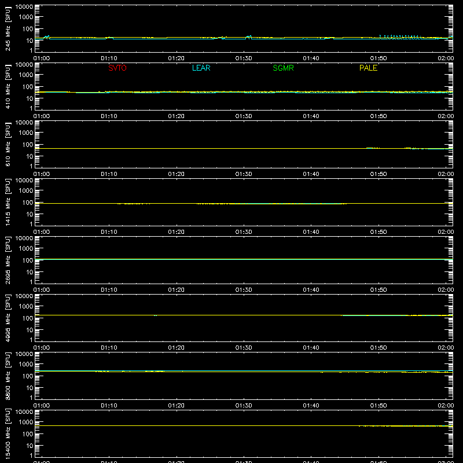Select the '2695 MHz [SFU]' axis title
Image resolution: width=463 pixels, height=463 pixels.
click(8, 260)
